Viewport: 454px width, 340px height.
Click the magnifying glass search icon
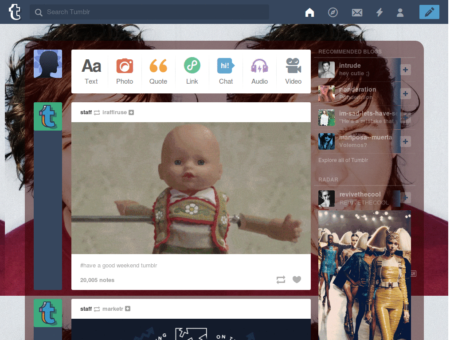pos(39,12)
